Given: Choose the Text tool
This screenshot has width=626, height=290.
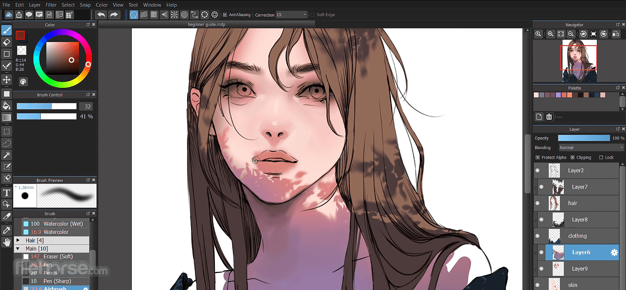Looking at the screenshot, I should click(x=7, y=193).
